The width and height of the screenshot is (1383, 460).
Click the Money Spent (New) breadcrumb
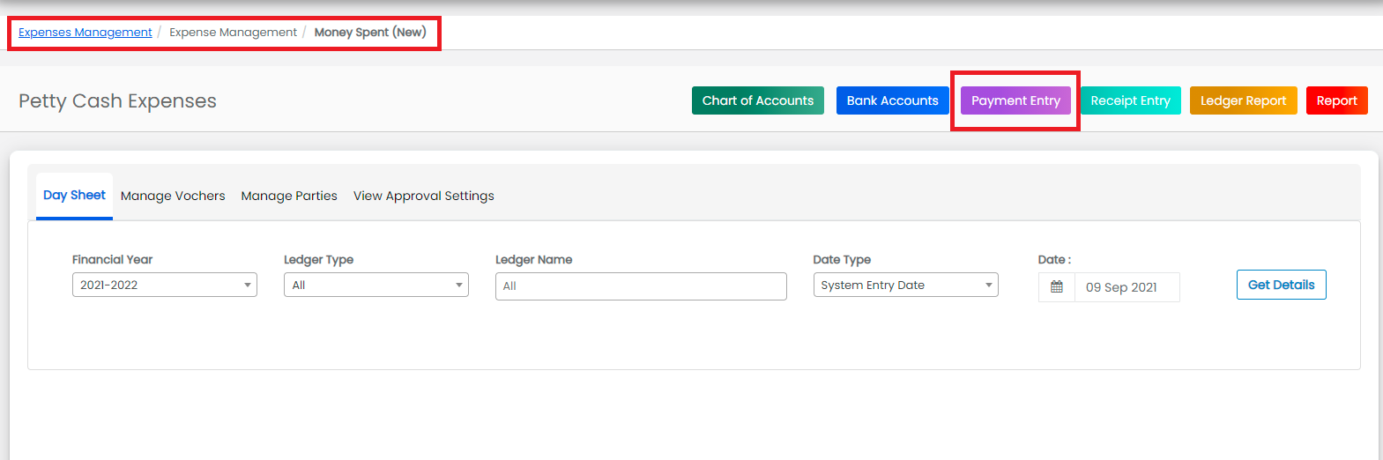370,32
